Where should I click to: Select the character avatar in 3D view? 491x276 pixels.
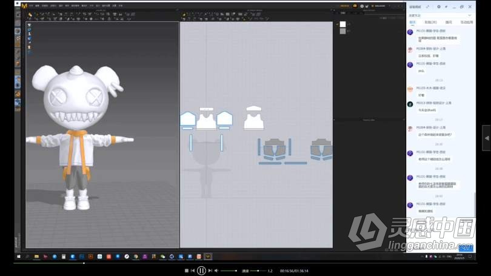point(77,138)
